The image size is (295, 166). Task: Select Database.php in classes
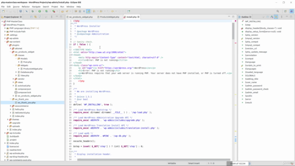(27, 72)
